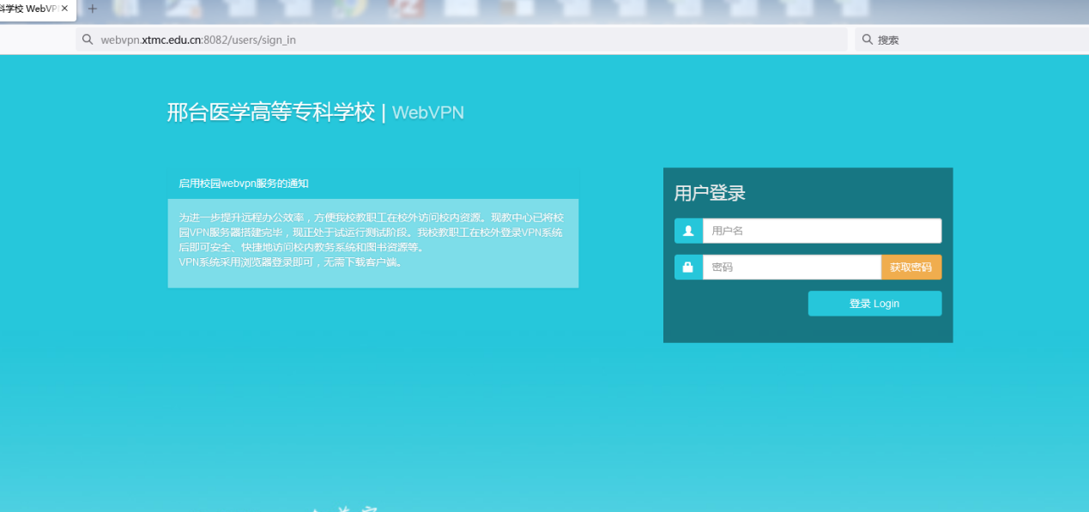Click the magnifier icon in the 搜索 search box
This screenshot has width=1089, height=512.
point(868,39)
